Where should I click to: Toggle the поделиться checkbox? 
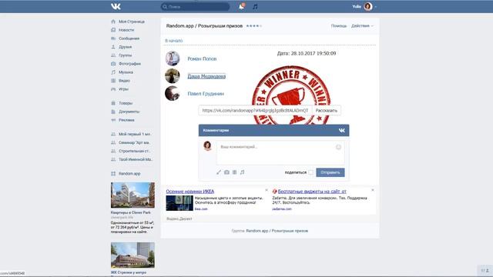310,172
